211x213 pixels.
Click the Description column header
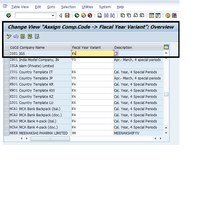click(x=138, y=48)
